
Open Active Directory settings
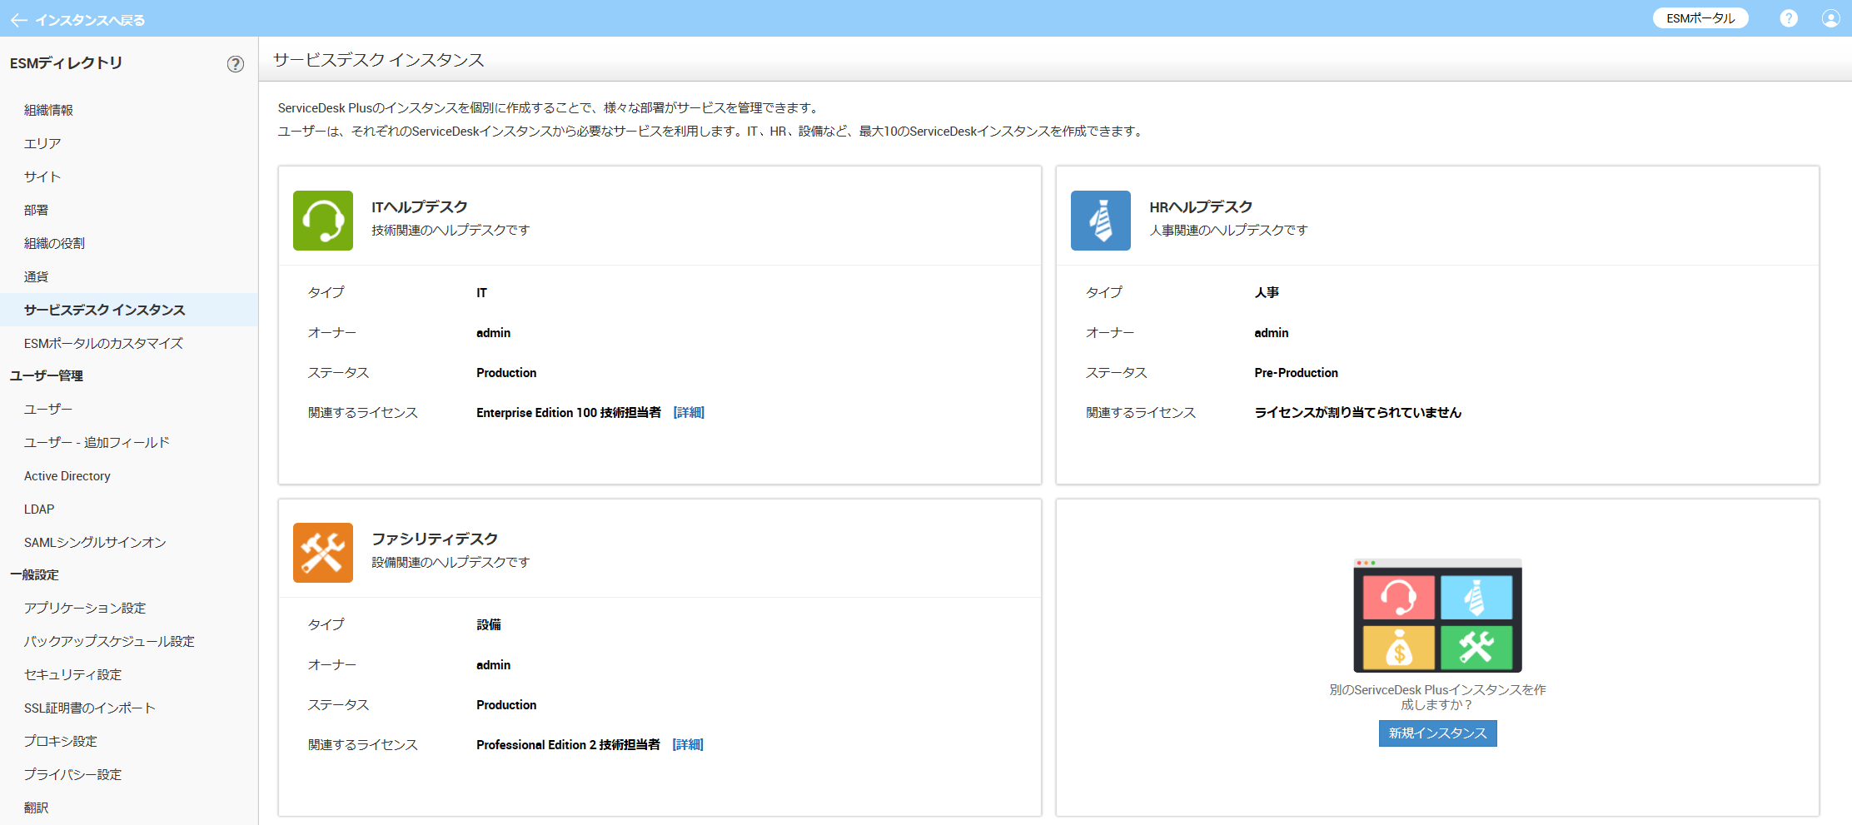[67, 476]
